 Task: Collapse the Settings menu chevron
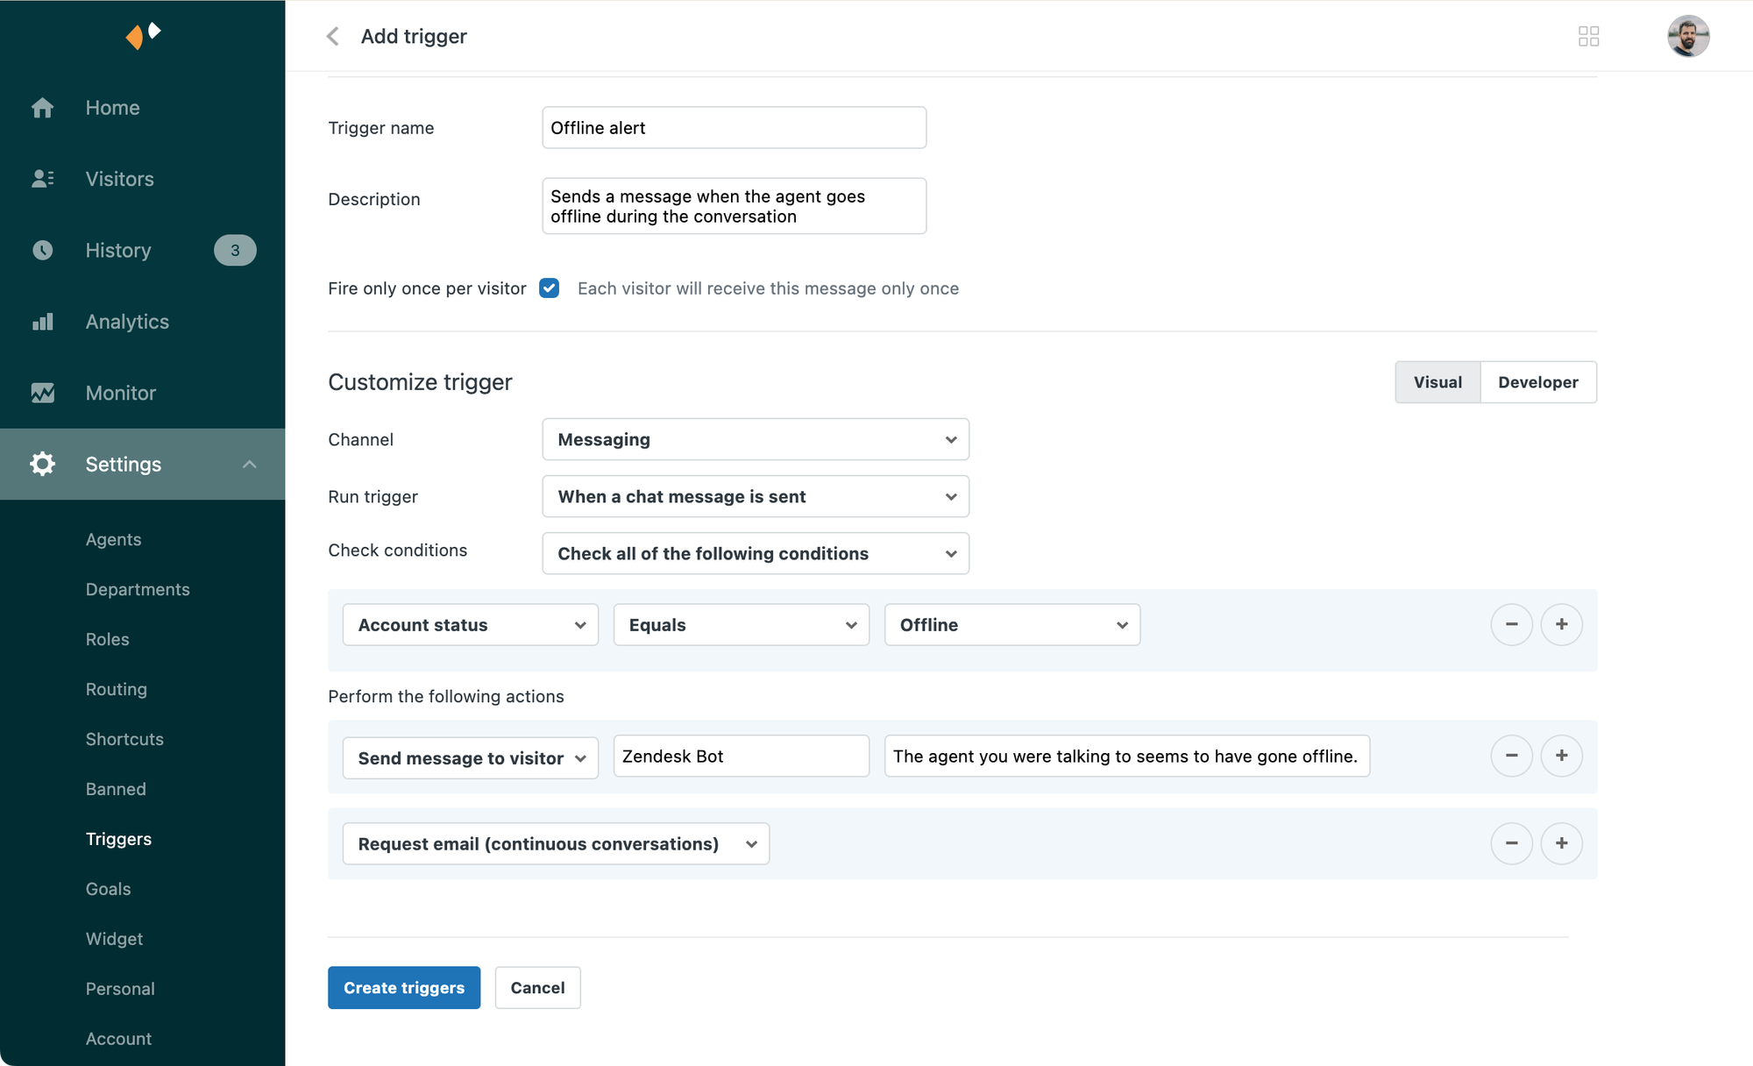250,465
